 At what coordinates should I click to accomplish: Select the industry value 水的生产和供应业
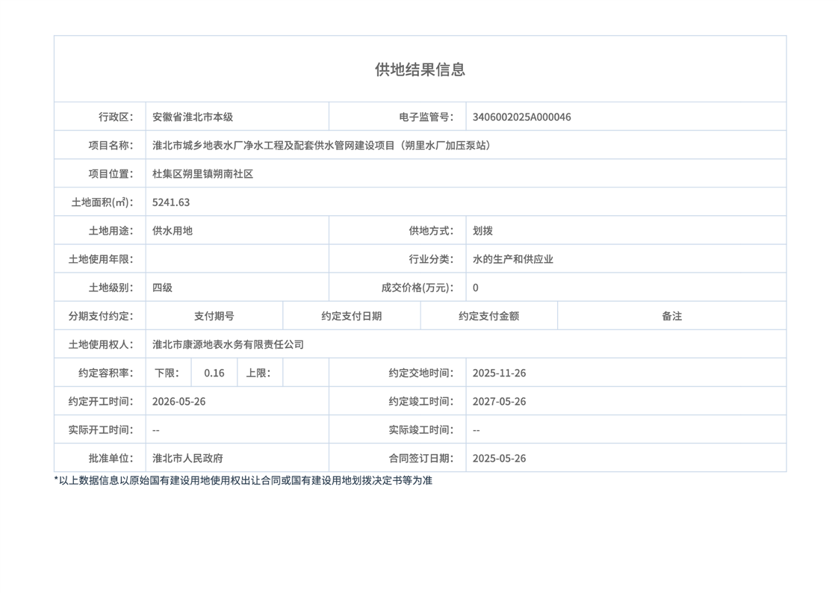[x=513, y=259]
